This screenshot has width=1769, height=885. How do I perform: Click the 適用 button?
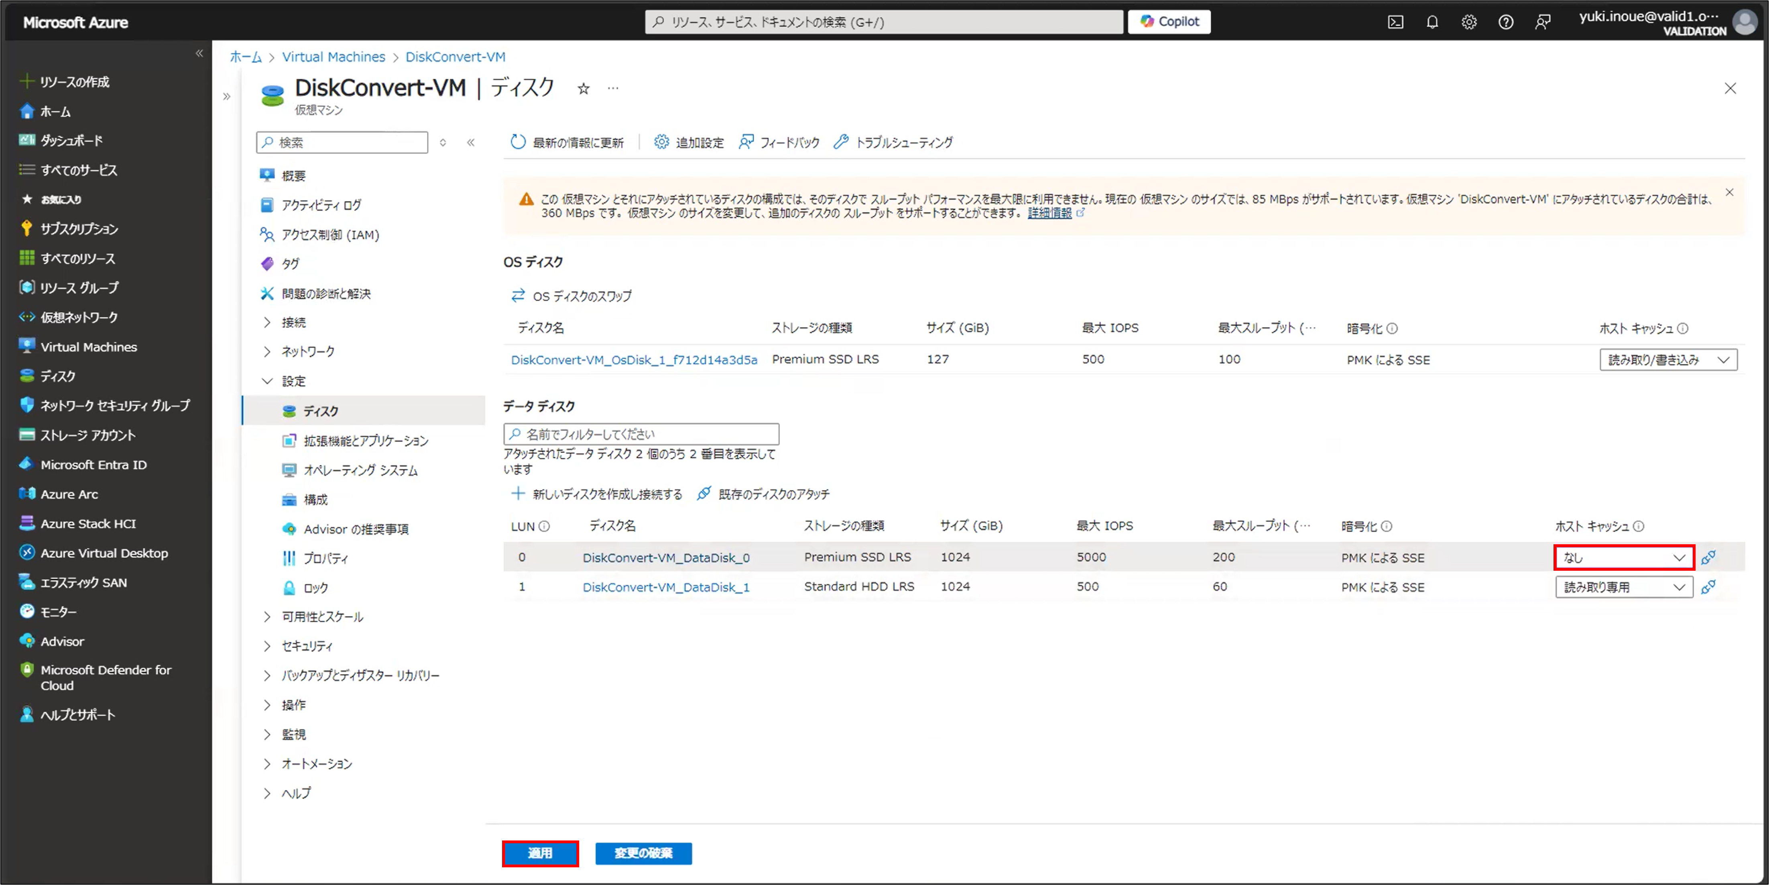coord(540,853)
